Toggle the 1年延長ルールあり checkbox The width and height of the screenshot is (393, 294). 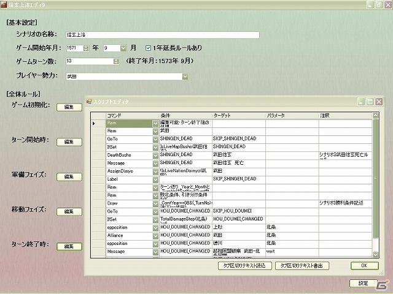149,48
